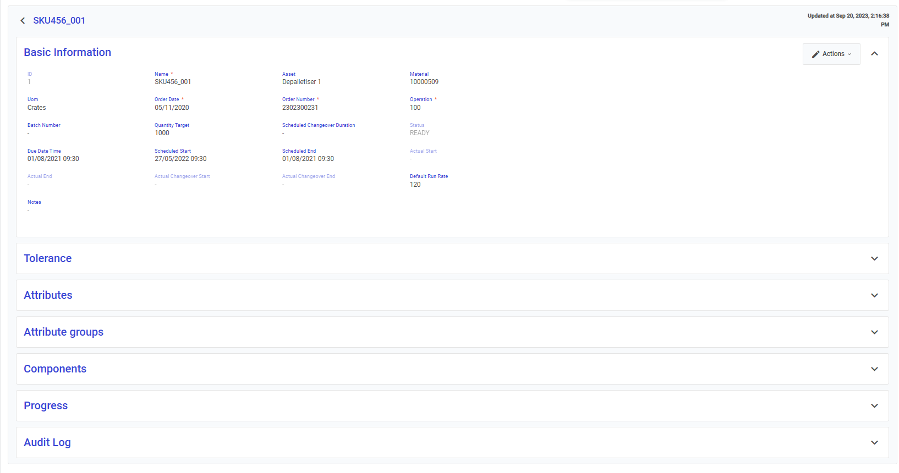Open the Actions dropdown menu
Image resolution: width=899 pixels, height=473 pixels.
[831, 54]
